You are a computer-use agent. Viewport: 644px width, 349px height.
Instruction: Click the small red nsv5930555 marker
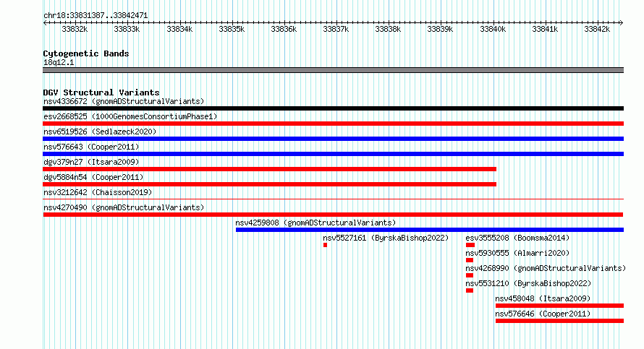470,260
